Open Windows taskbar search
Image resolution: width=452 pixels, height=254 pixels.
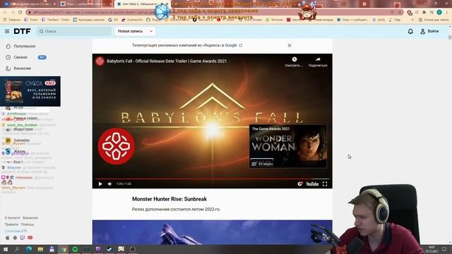17,249
